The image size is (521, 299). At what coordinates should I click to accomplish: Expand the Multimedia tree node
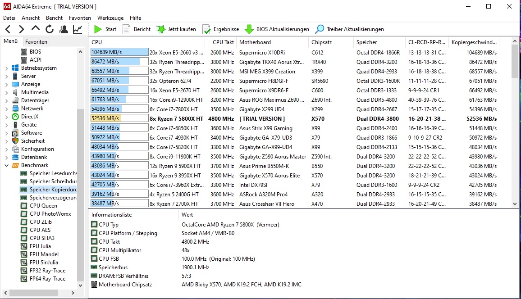(6, 93)
